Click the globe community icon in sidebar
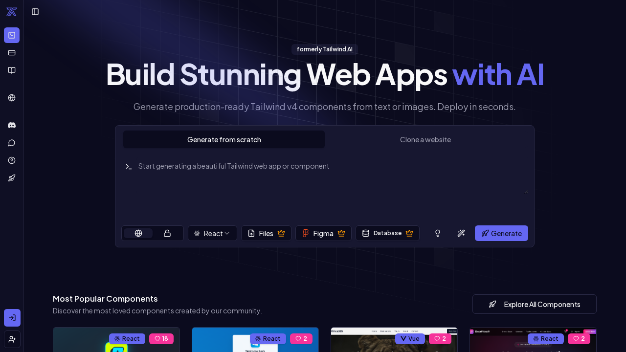 point(11,98)
